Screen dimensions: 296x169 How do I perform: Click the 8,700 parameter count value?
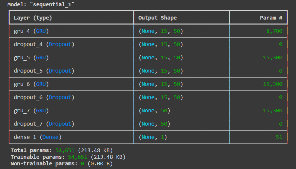(x=274, y=31)
